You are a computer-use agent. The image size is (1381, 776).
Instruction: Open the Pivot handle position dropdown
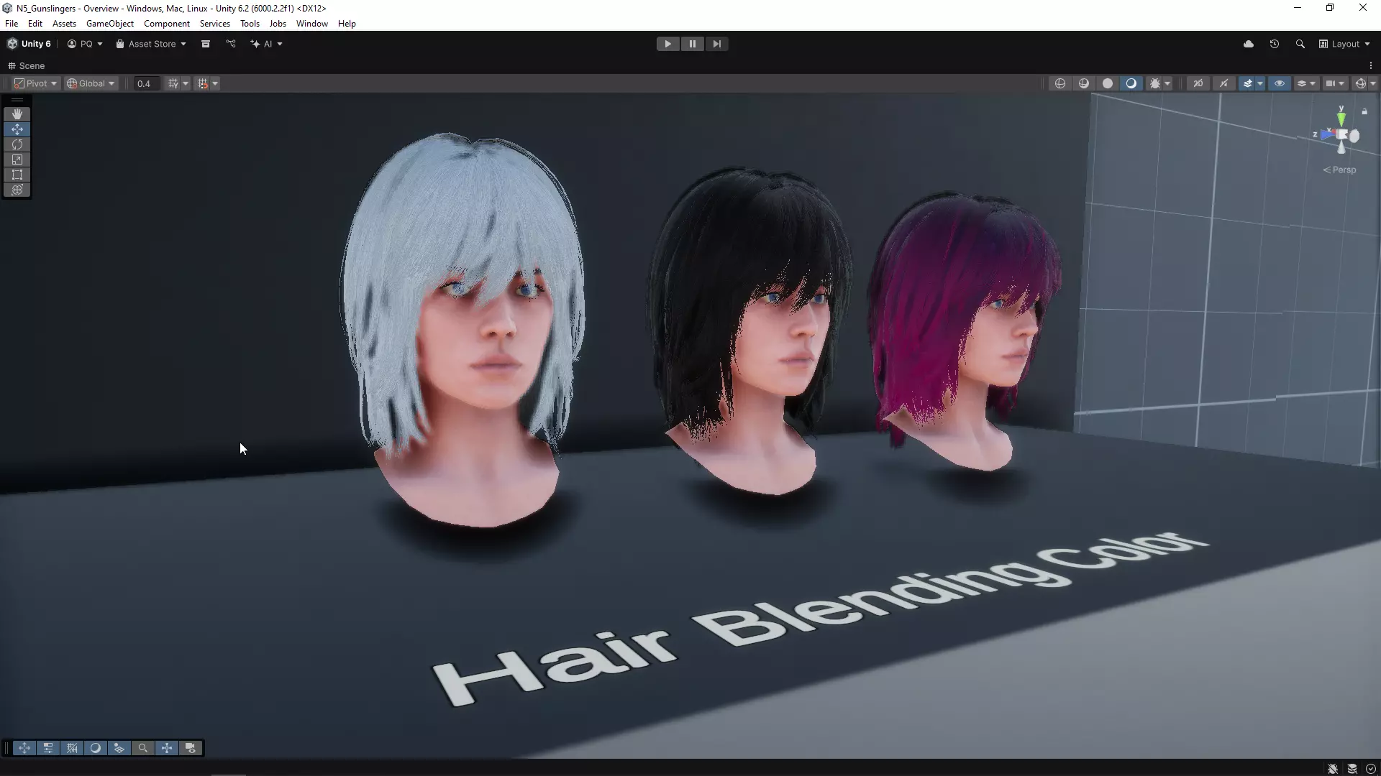(x=35, y=83)
